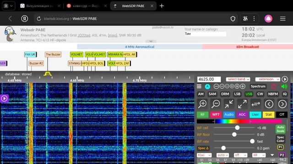Click the headphone bird logo
Screen dimensions: 293x164
pyautogui.click(x=10, y=34)
